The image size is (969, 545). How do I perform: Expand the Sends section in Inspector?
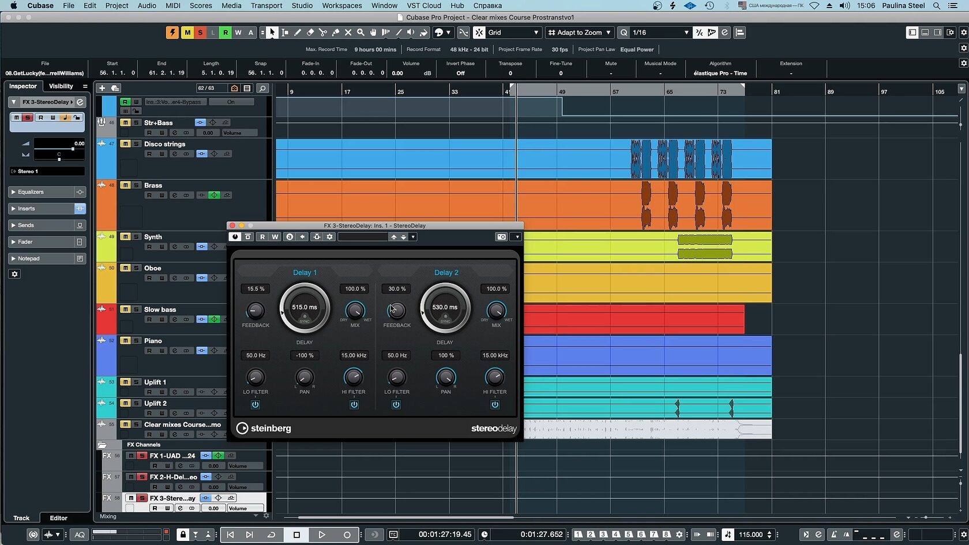click(x=47, y=225)
